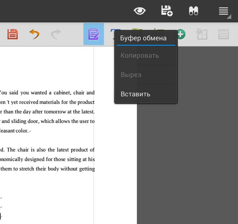This screenshot has height=224, width=238.
Task: Tap the greyed redo arrow icon
Action: pyautogui.click(x=56, y=34)
